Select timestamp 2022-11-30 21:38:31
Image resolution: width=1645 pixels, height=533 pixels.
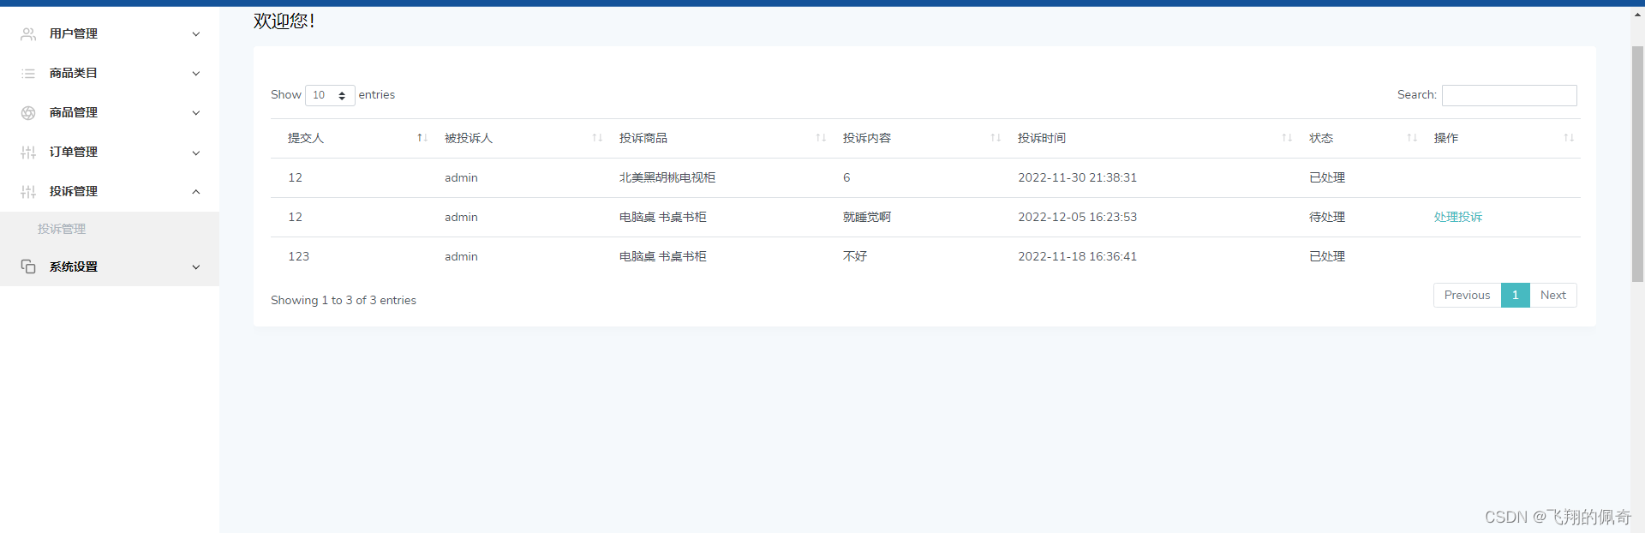(1077, 177)
